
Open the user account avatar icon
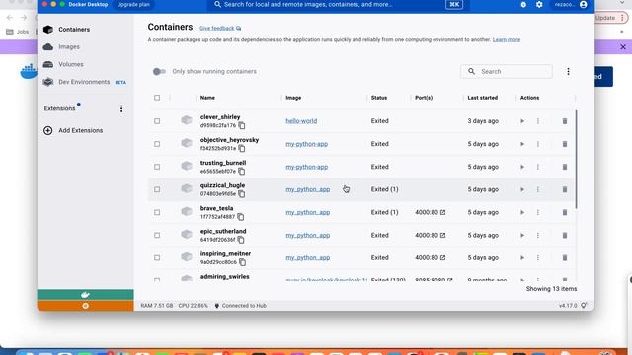pyautogui.click(x=584, y=4)
